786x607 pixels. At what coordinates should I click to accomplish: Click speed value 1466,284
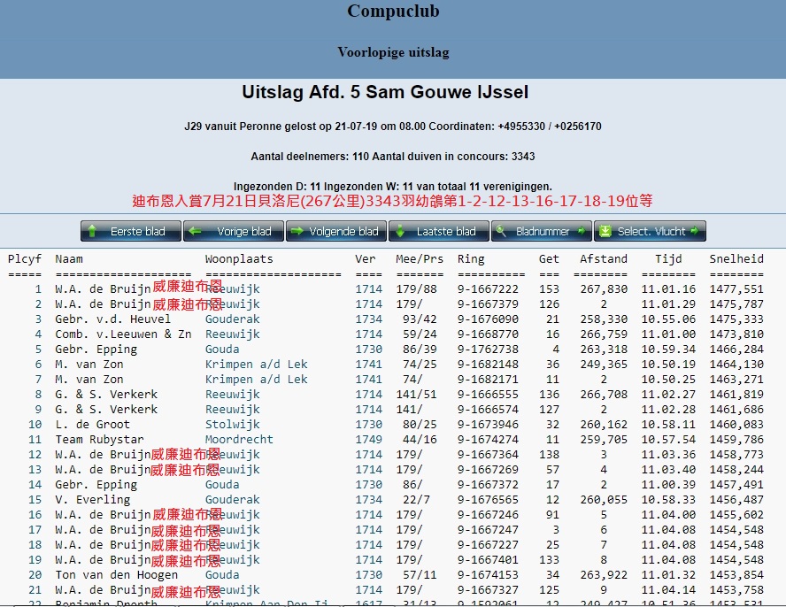pyautogui.click(x=736, y=350)
